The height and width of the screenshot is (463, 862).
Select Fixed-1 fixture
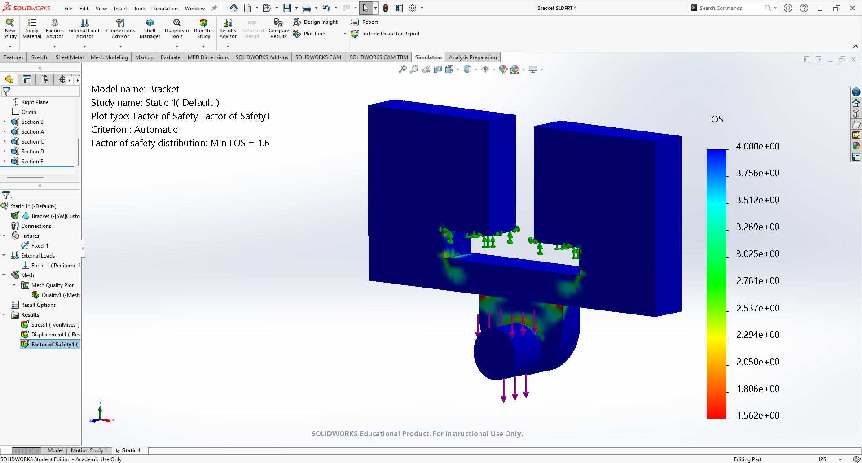pyautogui.click(x=35, y=245)
